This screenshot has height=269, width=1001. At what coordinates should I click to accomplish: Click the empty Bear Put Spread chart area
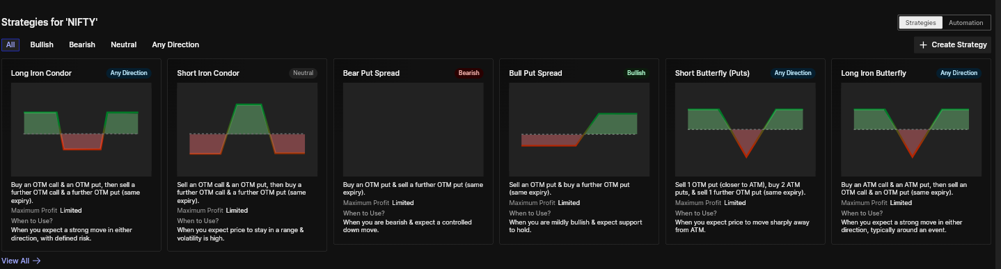(413, 129)
